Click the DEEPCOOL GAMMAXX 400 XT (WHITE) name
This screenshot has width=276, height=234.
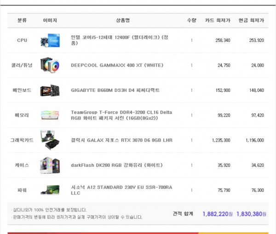coord(117,65)
